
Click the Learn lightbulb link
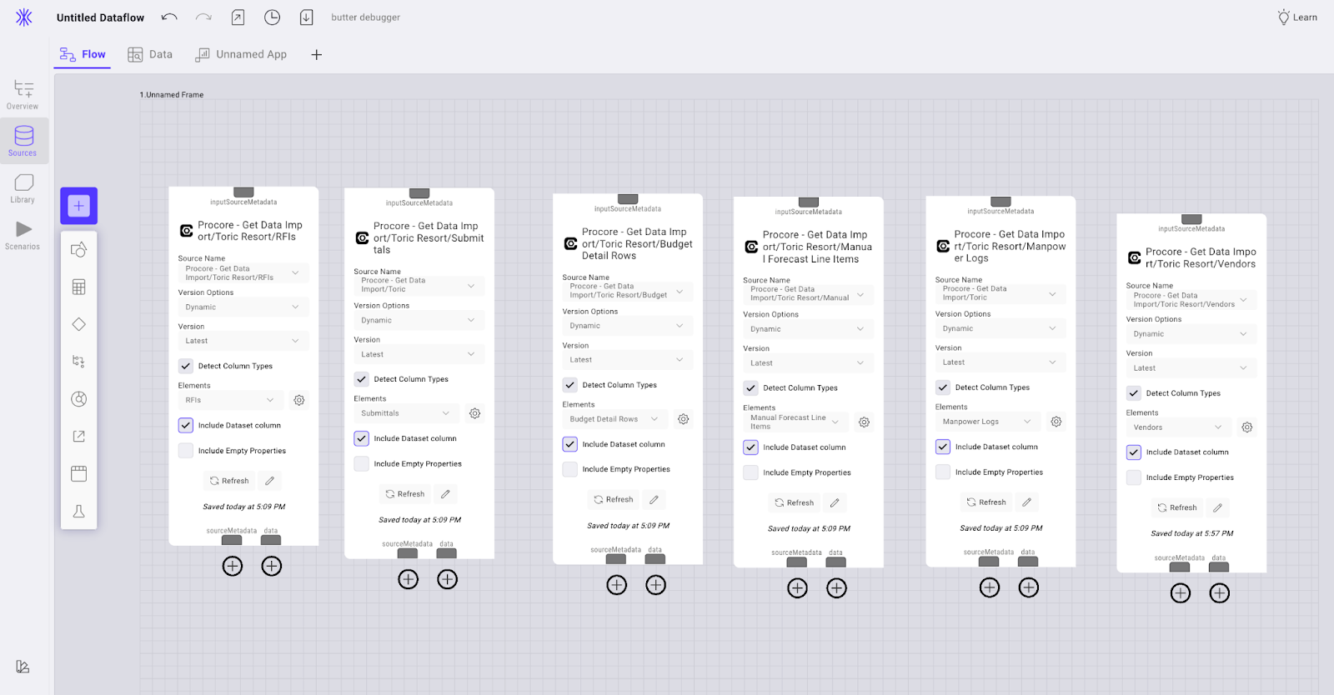click(x=1297, y=17)
